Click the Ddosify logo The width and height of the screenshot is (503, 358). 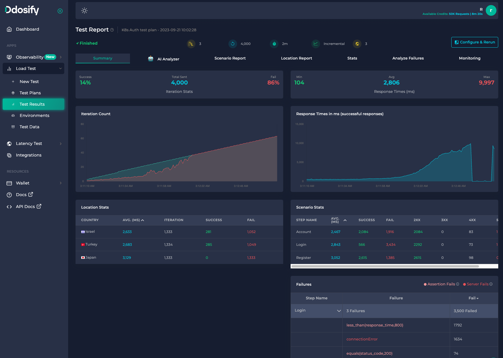(22, 10)
